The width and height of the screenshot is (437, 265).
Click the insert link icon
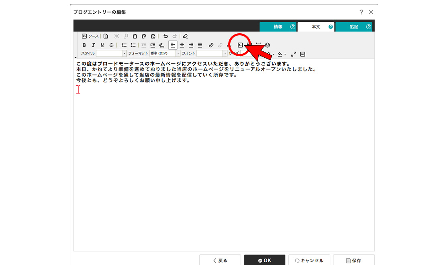tap(211, 45)
